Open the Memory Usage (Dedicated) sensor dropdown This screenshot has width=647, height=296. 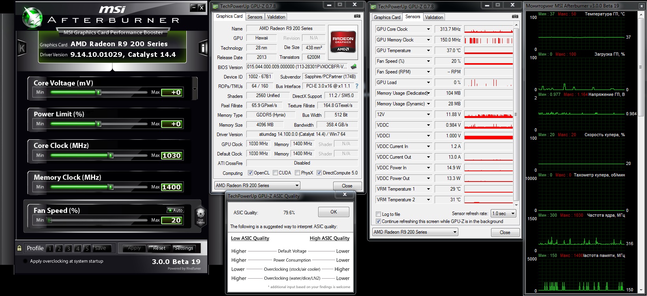(x=428, y=93)
